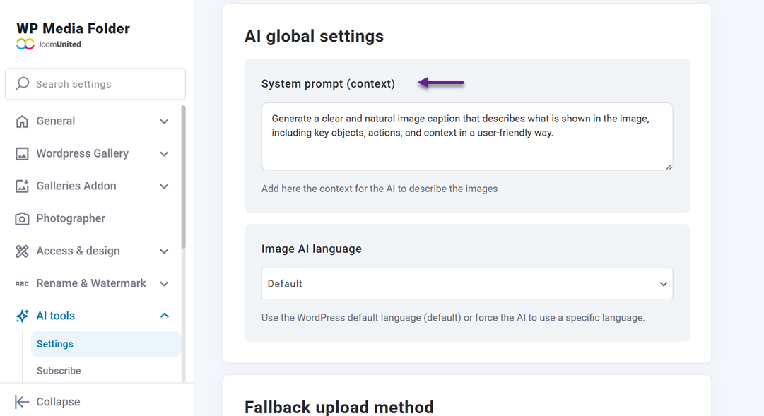Image resolution: width=764 pixels, height=416 pixels.
Task: Open Photographer settings via camera icon
Action: [x=22, y=218]
